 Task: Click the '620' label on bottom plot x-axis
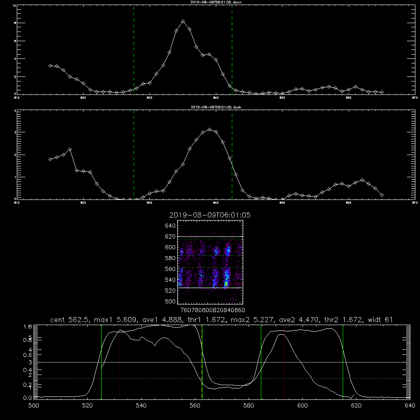click(x=356, y=406)
